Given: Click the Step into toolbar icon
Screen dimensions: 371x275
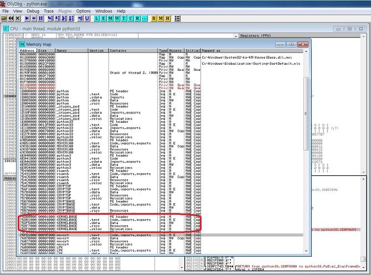Looking at the screenshot, I should tap(50, 18).
